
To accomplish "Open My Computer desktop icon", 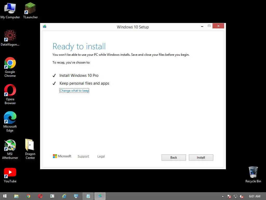I will click(x=10, y=10).
